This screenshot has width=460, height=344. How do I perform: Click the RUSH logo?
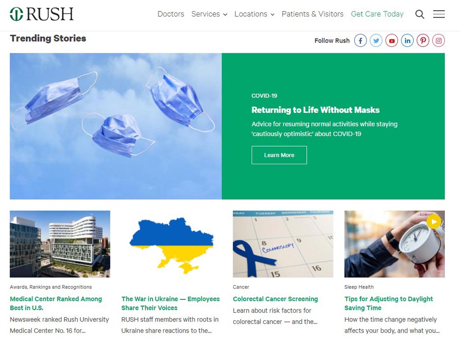(x=42, y=14)
